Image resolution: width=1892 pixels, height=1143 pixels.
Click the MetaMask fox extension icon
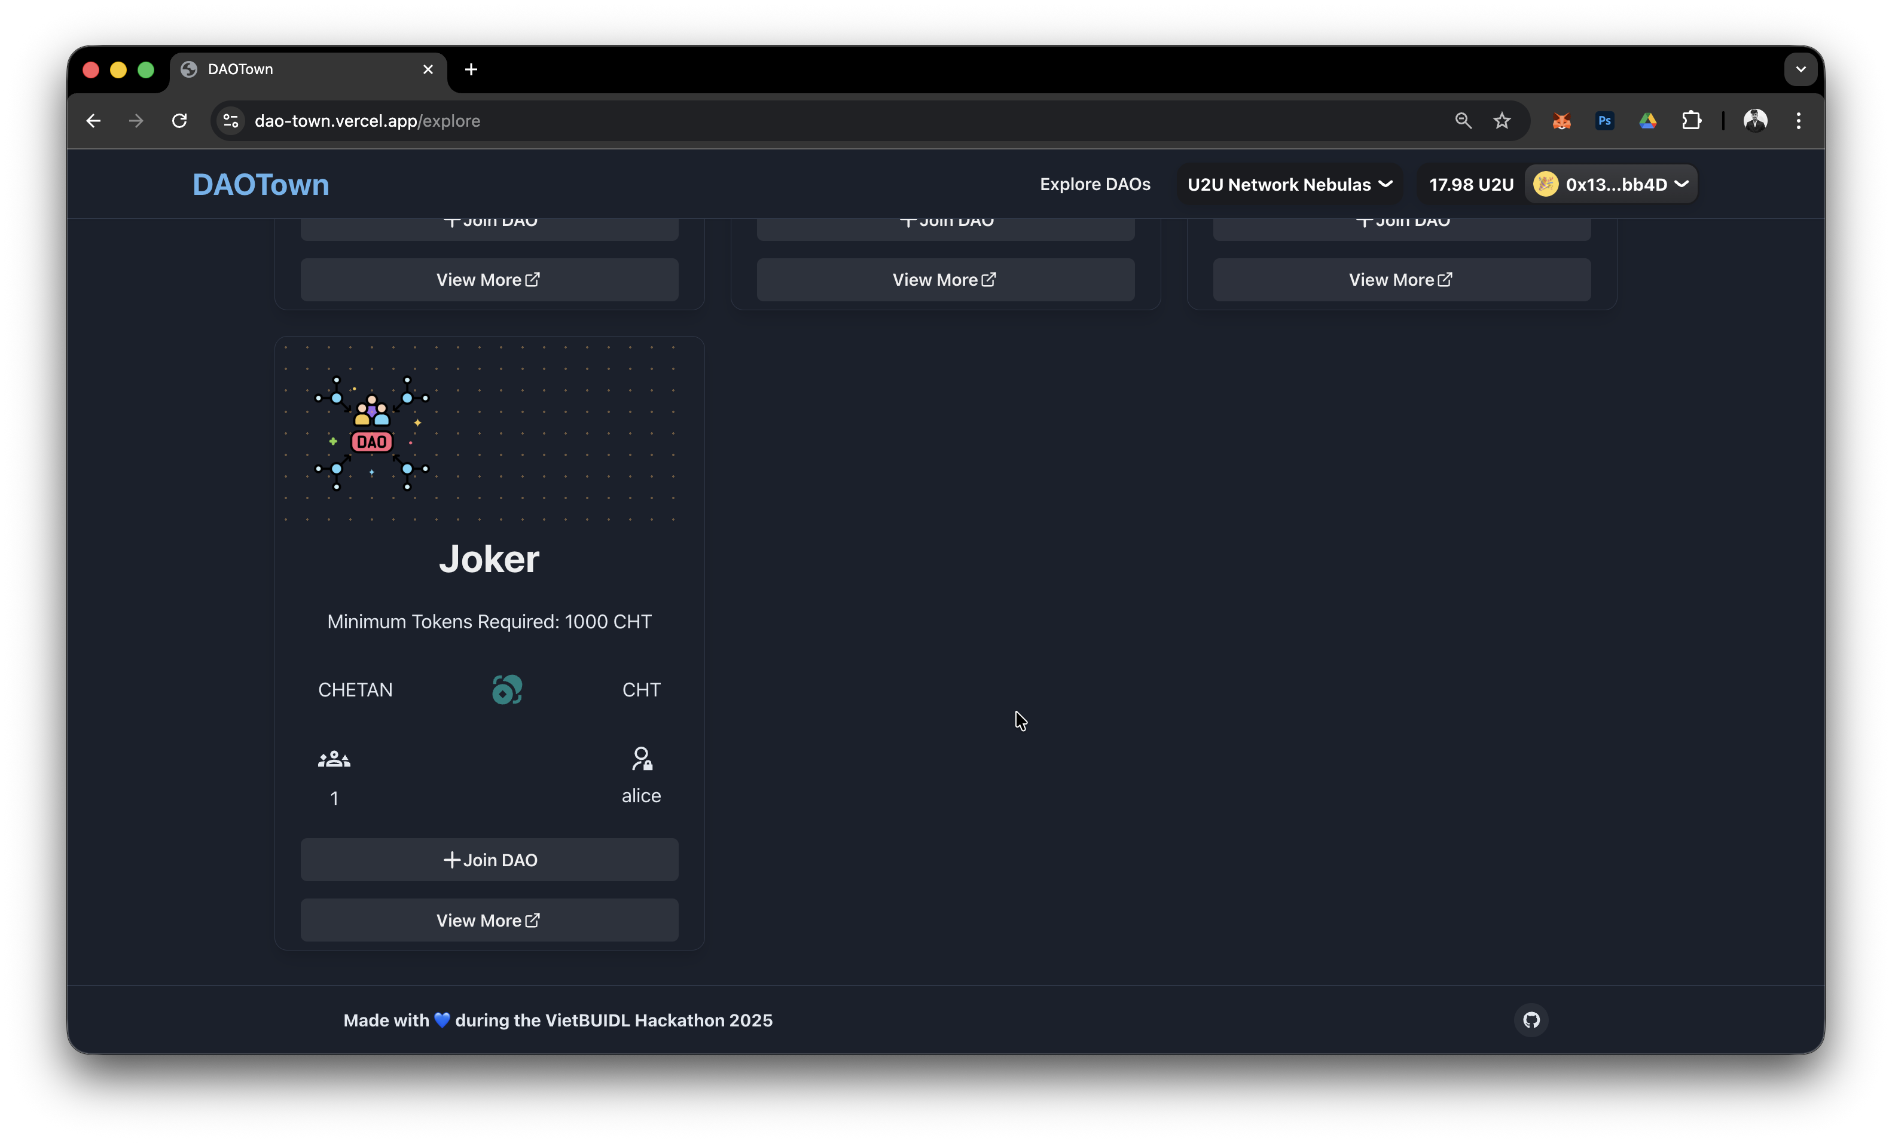1561,121
